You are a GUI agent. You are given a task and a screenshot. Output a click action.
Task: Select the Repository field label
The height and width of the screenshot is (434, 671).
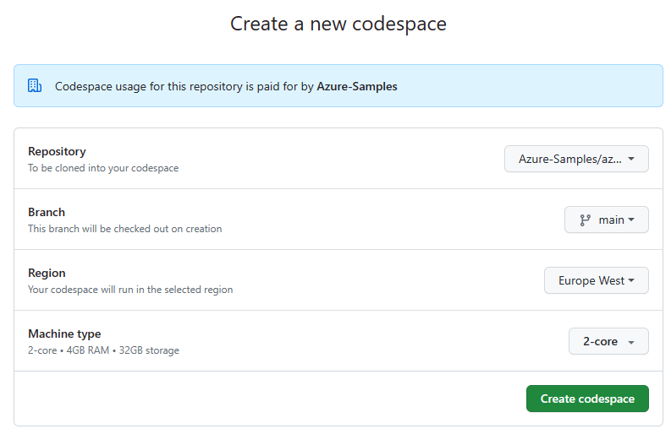coord(57,151)
